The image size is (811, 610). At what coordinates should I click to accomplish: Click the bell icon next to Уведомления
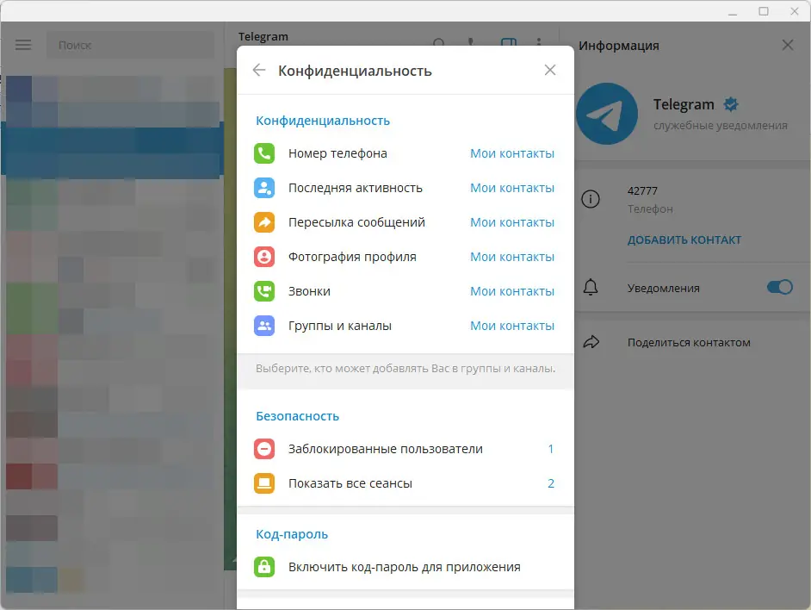pos(591,288)
